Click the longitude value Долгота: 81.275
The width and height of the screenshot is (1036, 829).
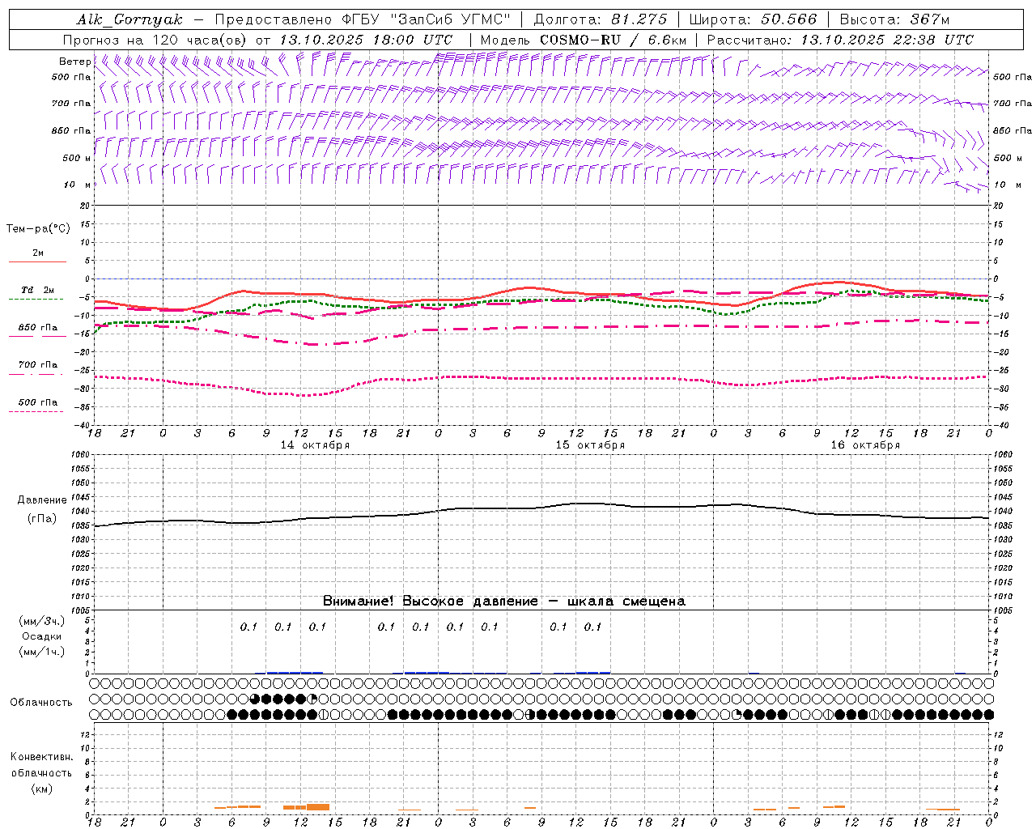601,19
